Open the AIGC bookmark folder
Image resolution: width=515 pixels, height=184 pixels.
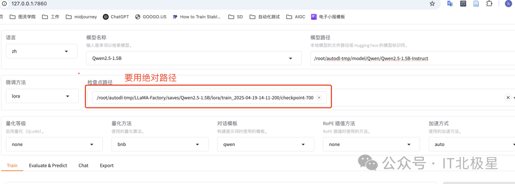click(296, 17)
